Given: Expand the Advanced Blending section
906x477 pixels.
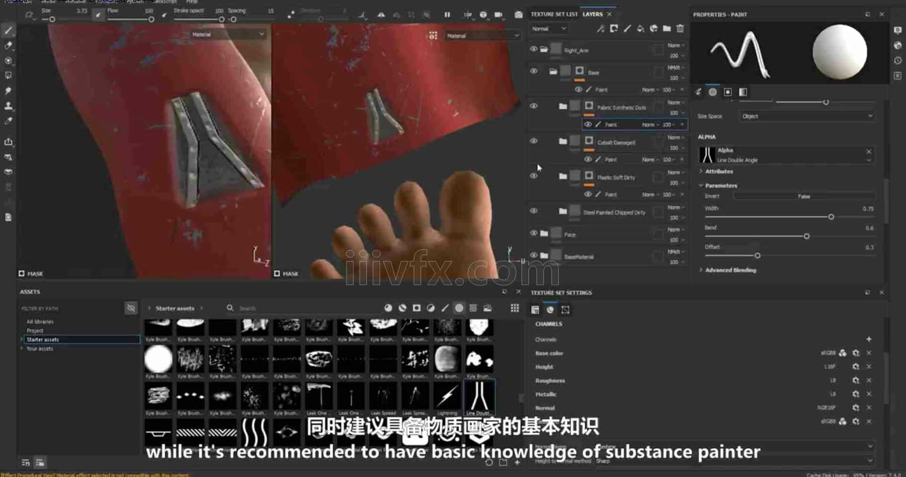Looking at the screenshot, I should click(730, 270).
